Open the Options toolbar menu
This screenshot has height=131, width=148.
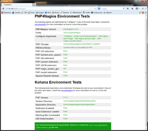pos(108,12)
